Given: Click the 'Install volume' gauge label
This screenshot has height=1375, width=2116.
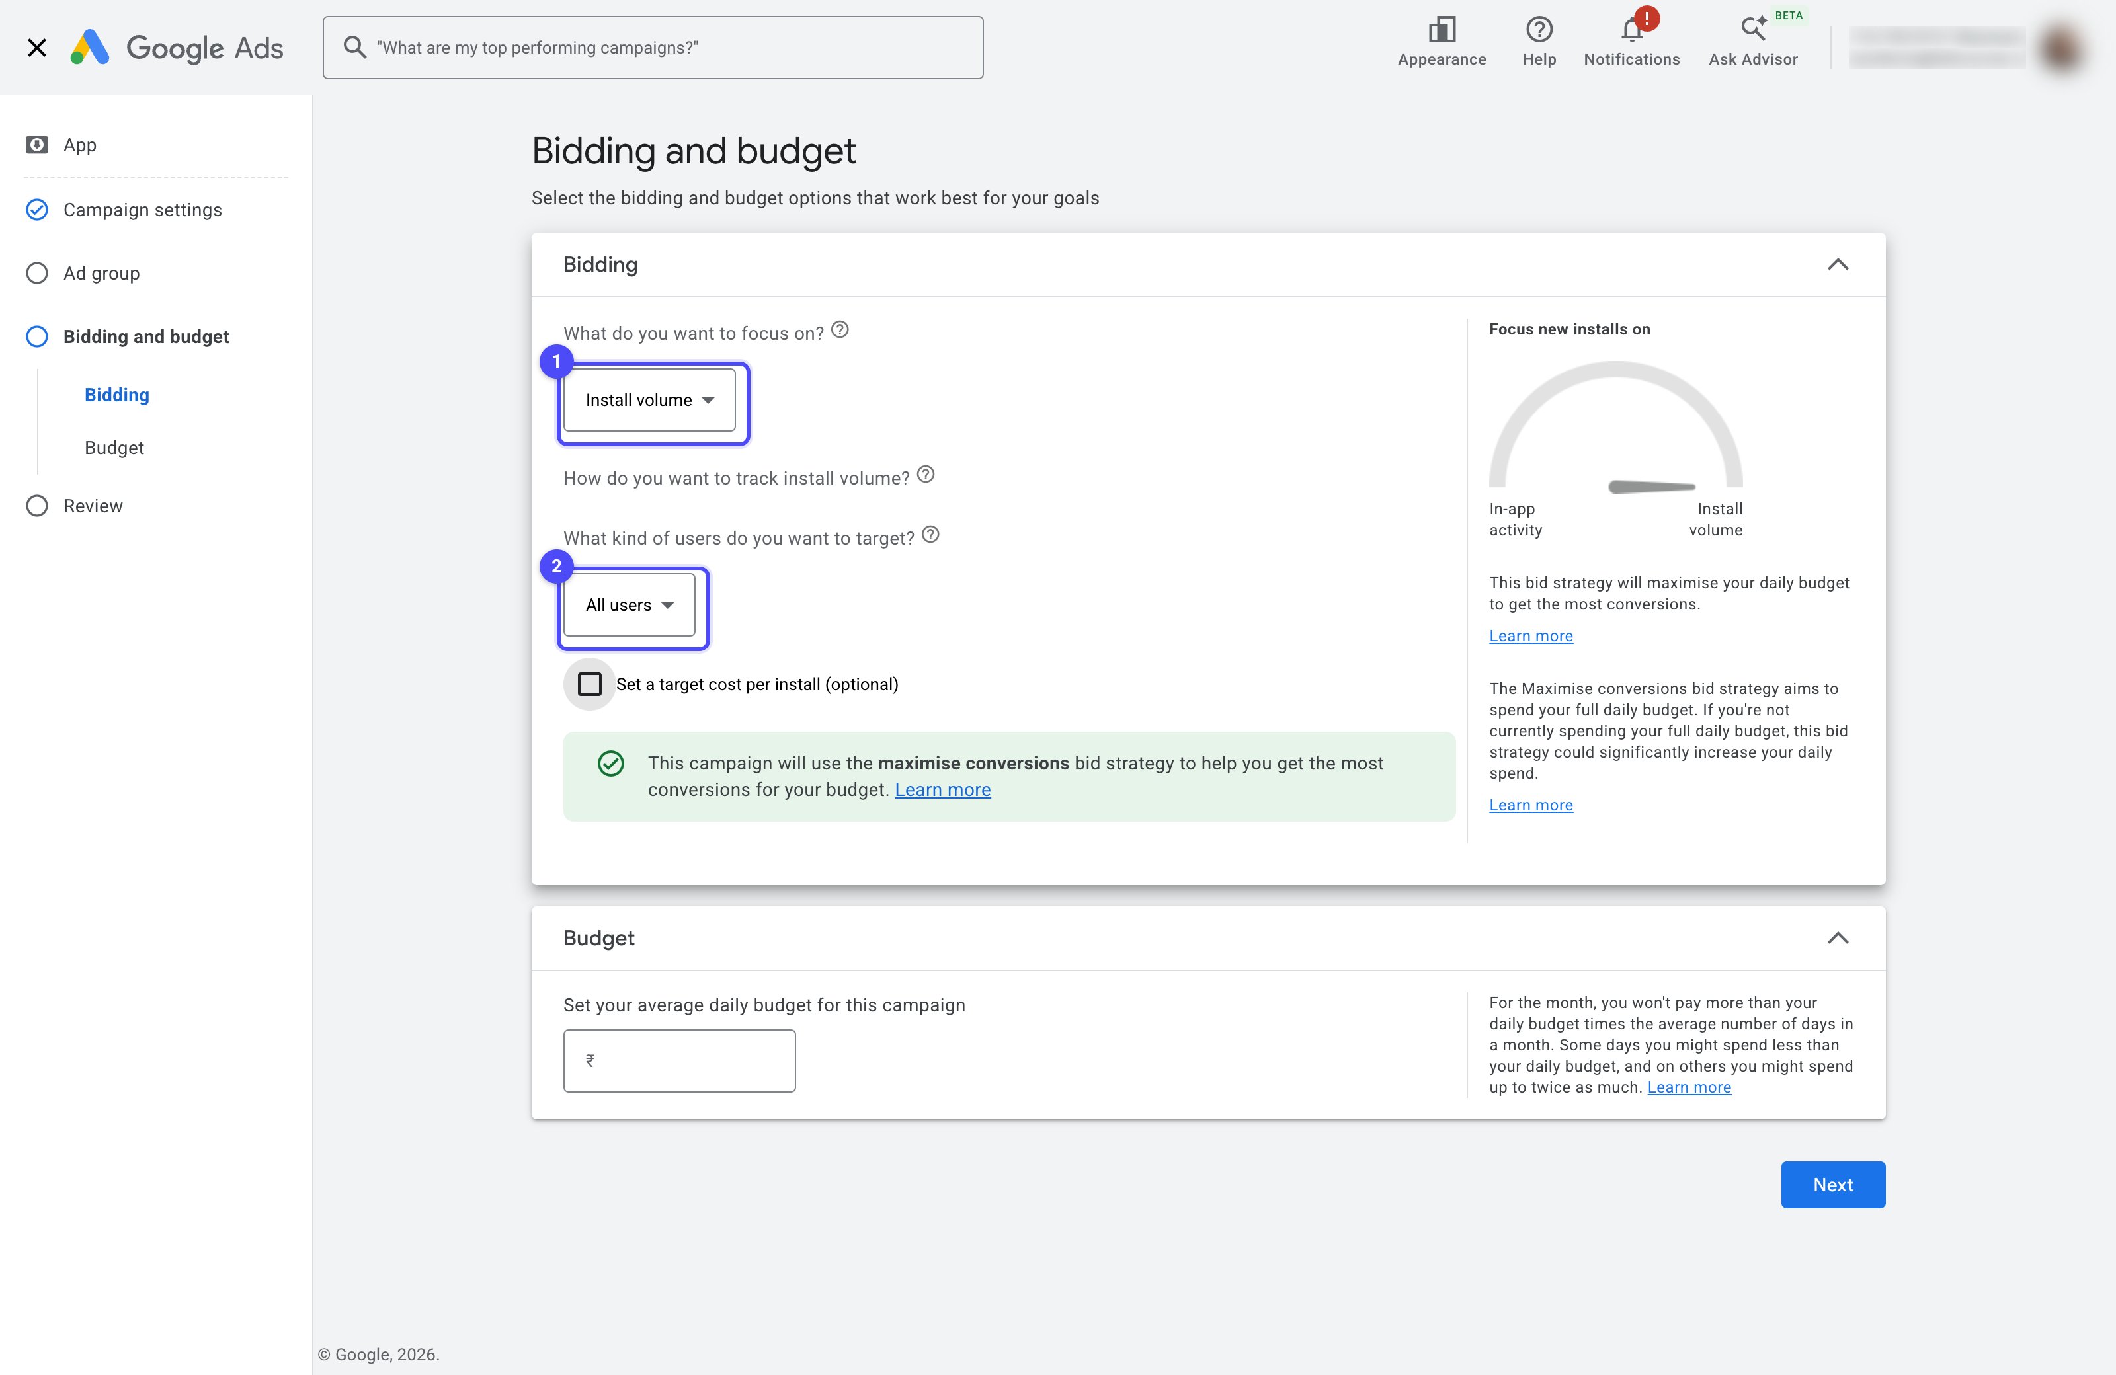Looking at the screenshot, I should 1716,519.
